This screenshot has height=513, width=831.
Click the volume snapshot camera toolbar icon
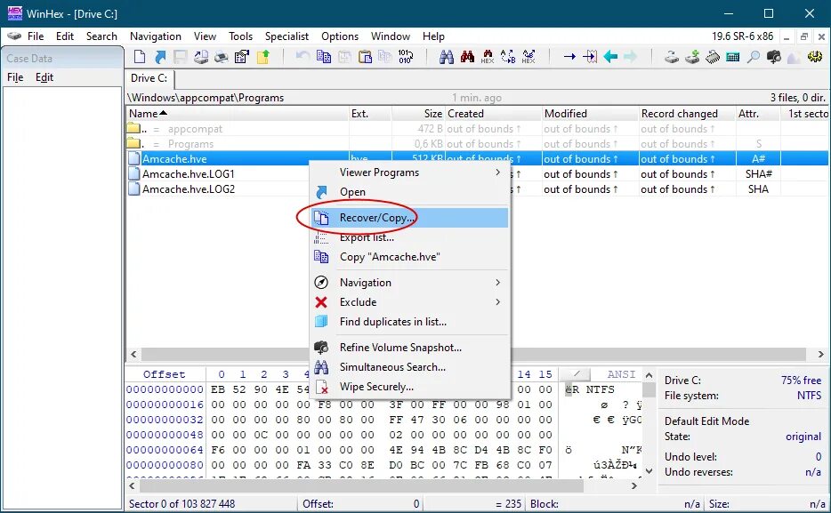pos(774,56)
